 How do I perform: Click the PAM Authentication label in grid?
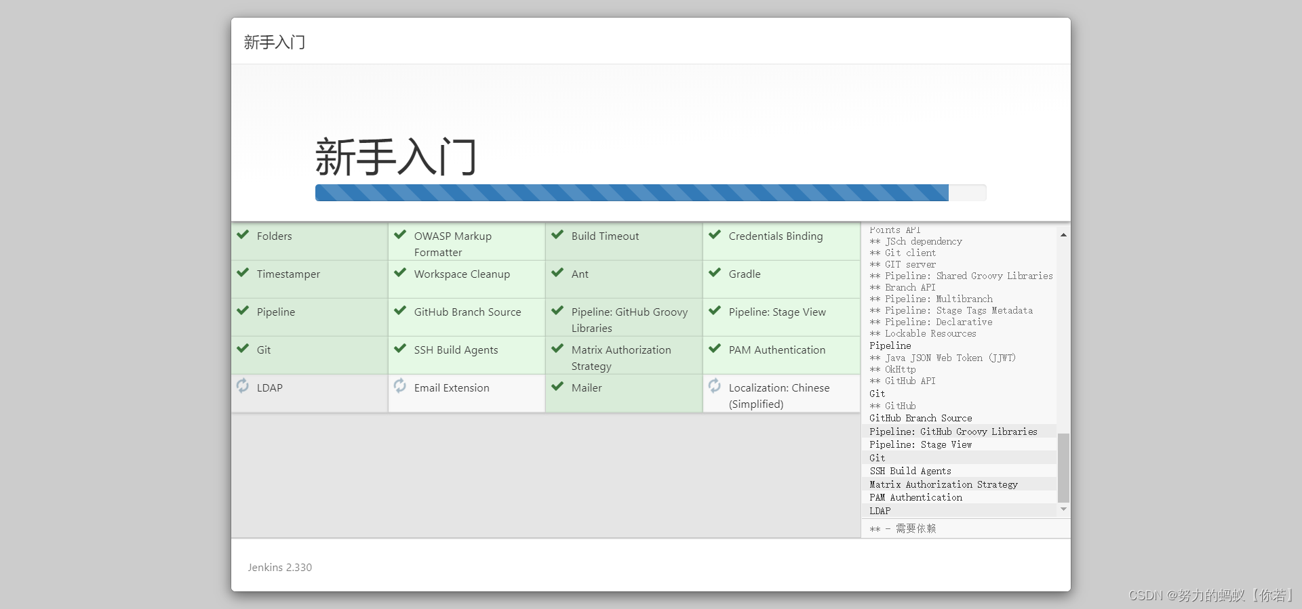[777, 350]
